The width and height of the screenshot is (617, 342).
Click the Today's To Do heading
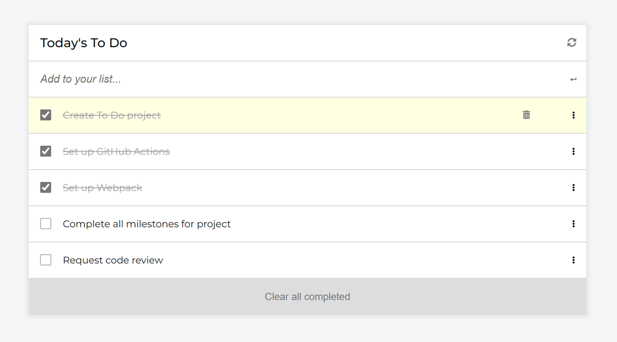[84, 43]
